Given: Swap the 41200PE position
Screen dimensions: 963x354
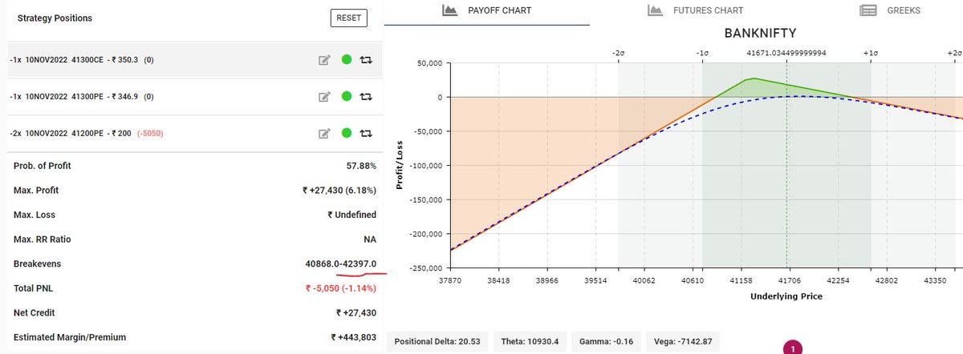Looking at the screenshot, I should [x=367, y=133].
